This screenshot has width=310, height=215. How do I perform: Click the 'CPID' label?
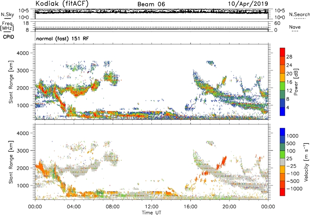9,37
